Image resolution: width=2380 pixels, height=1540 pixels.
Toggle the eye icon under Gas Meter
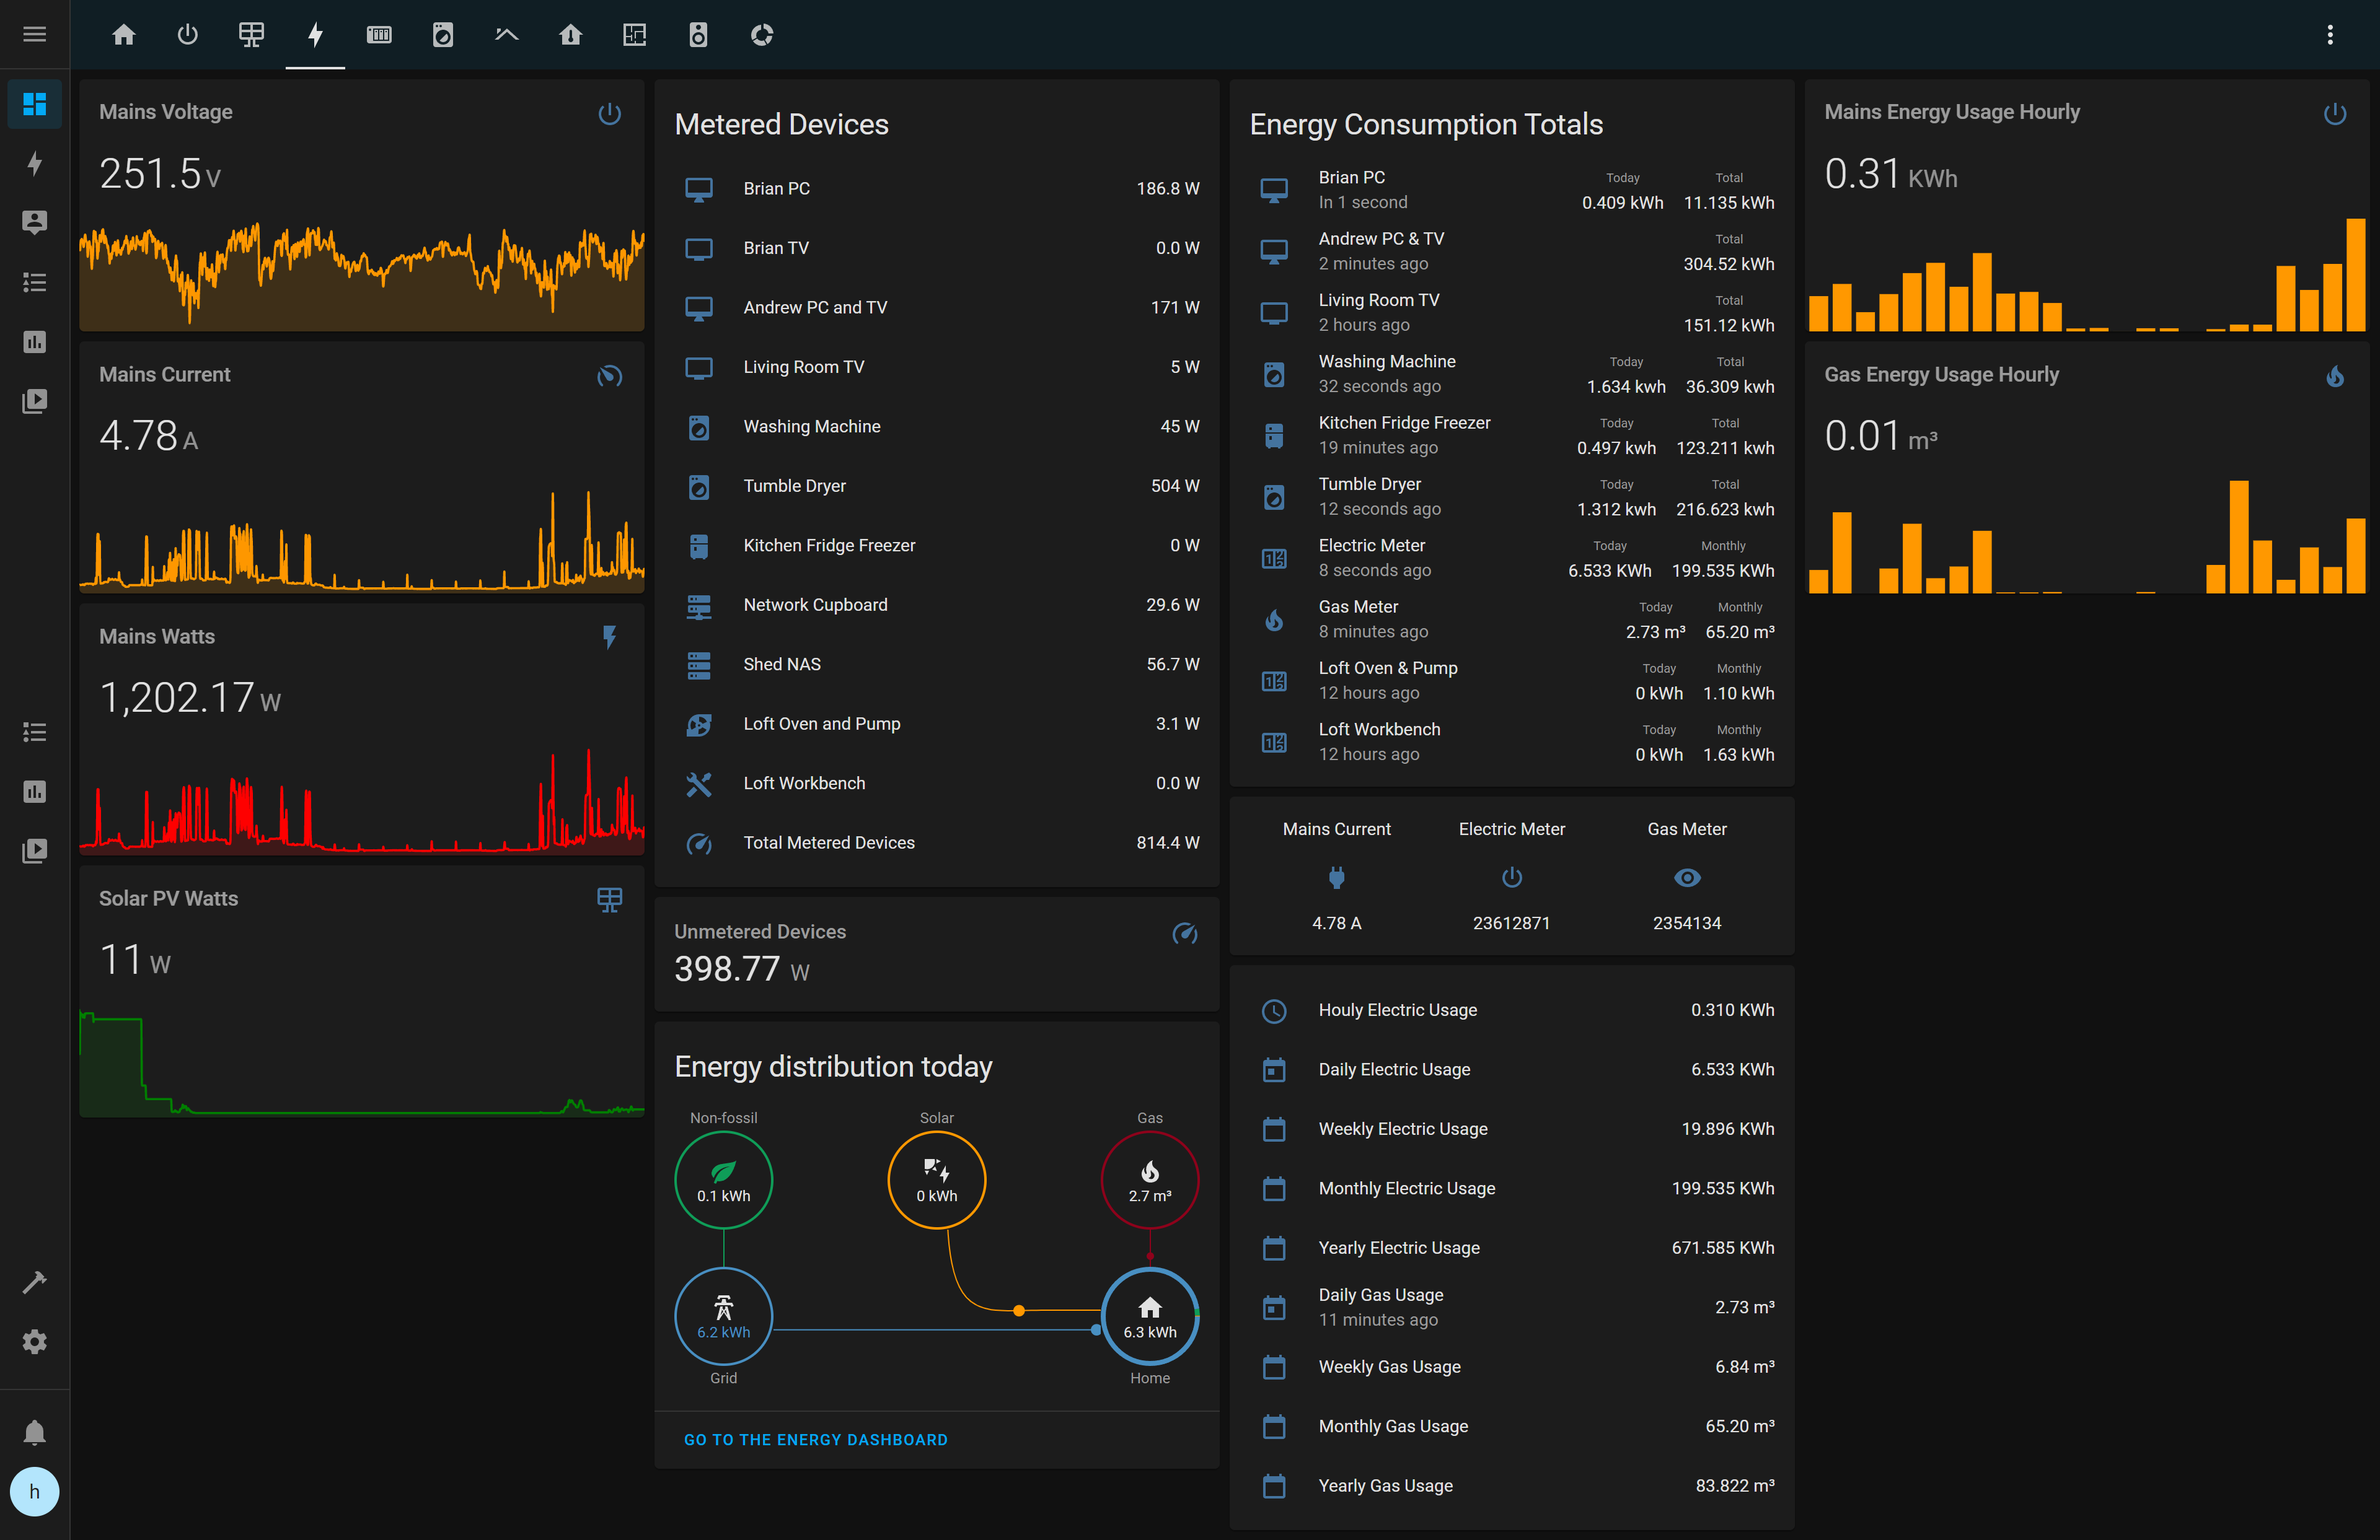pyautogui.click(x=1687, y=877)
